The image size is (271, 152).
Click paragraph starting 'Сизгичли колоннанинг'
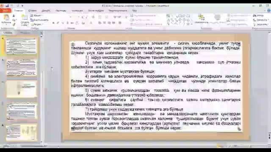tap(156, 48)
